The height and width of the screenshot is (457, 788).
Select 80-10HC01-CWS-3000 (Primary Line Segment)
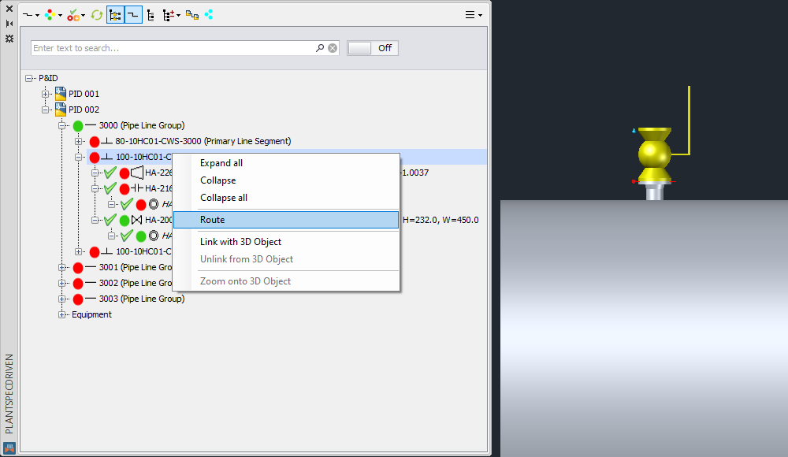point(203,141)
